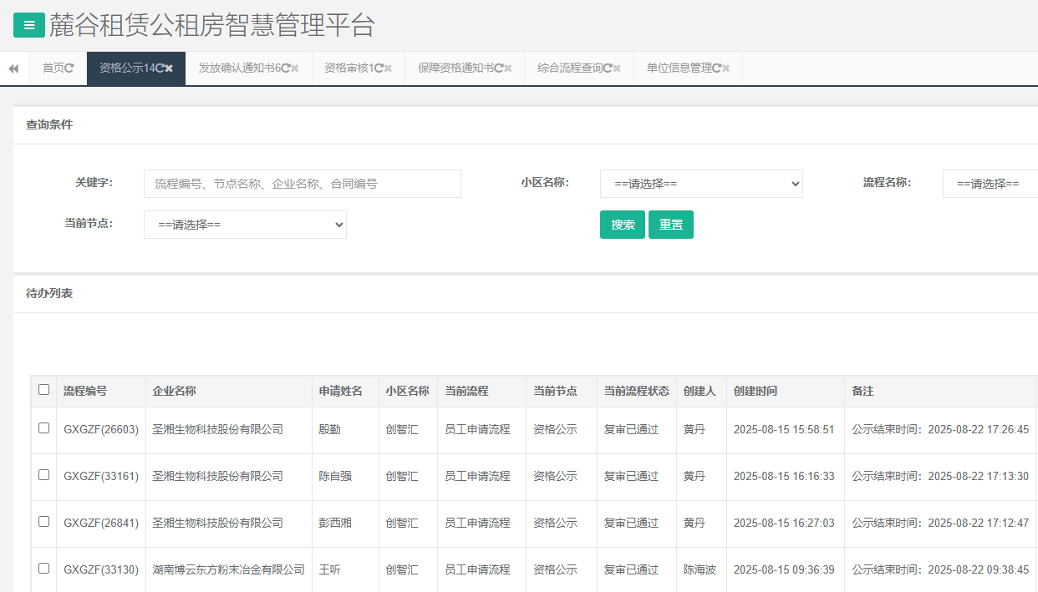Check the row for GXGZF(26603)

pos(44,428)
